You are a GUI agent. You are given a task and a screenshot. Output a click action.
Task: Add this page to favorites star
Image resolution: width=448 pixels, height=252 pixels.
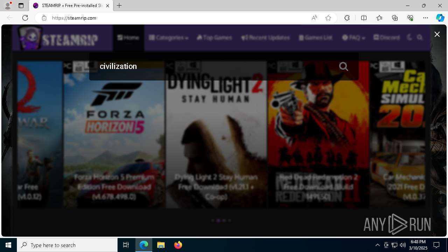pyautogui.click(x=328, y=18)
